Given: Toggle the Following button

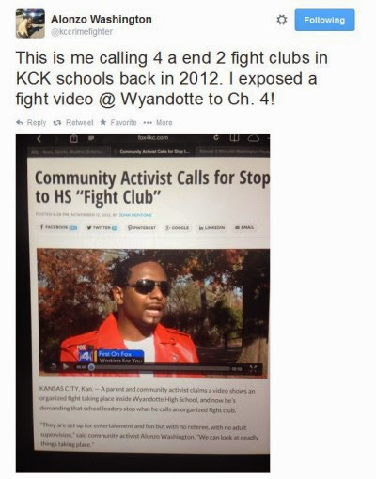Looking at the screenshot, I should click(324, 20).
